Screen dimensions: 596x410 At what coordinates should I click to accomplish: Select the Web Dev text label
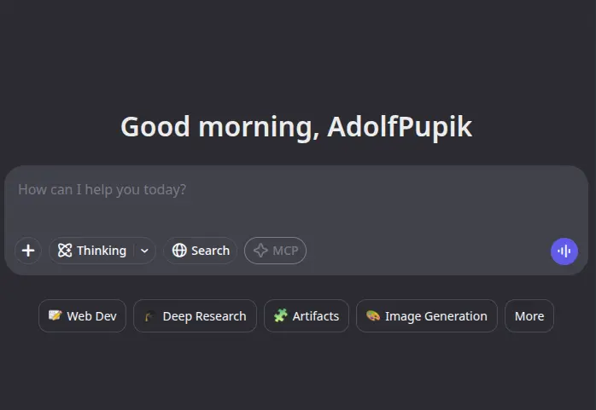click(x=91, y=316)
